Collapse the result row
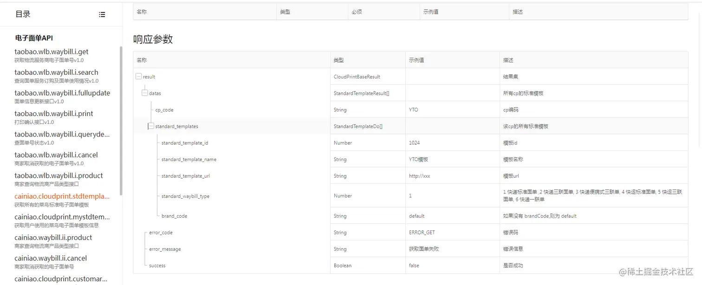Viewport: 702px width, 285px height. tap(138, 77)
